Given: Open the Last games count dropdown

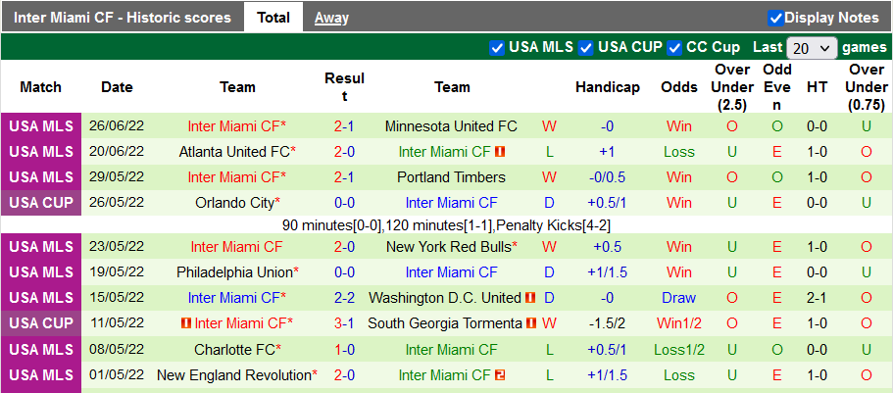Looking at the screenshot, I should [x=812, y=47].
